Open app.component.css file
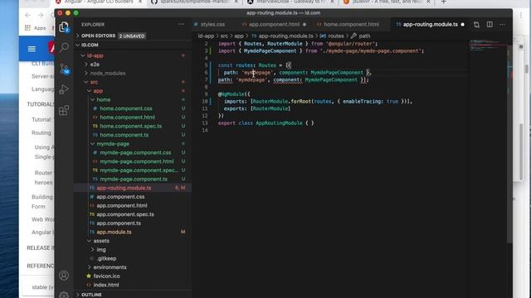This screenshot has height=298, width=531. click(120, 197)
